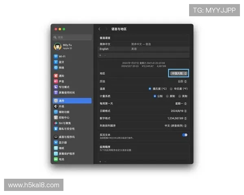Open Screen Time (屏幕使用时间) hourglass icon
This screenshot has height=195, width=244.
point(56,93)
